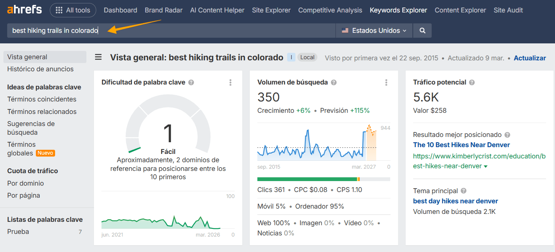Open the kebab menu on keyword difficulty card
555x252 pixels.
pos(230,82)
